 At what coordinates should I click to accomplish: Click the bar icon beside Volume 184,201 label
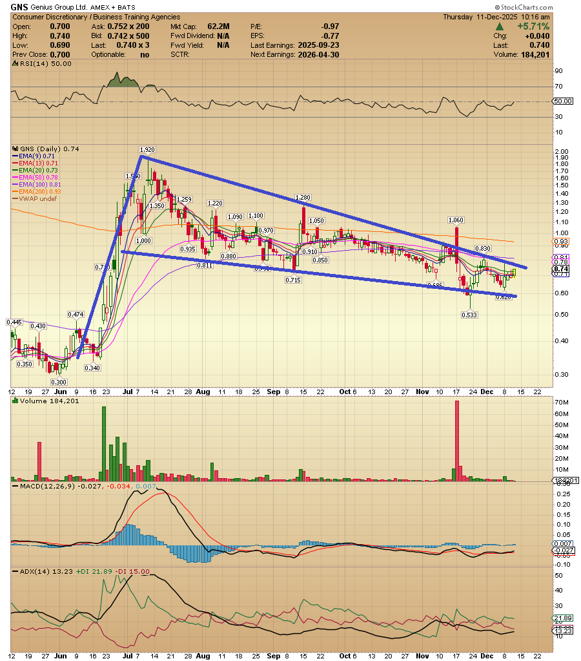[x=15, y=401]
